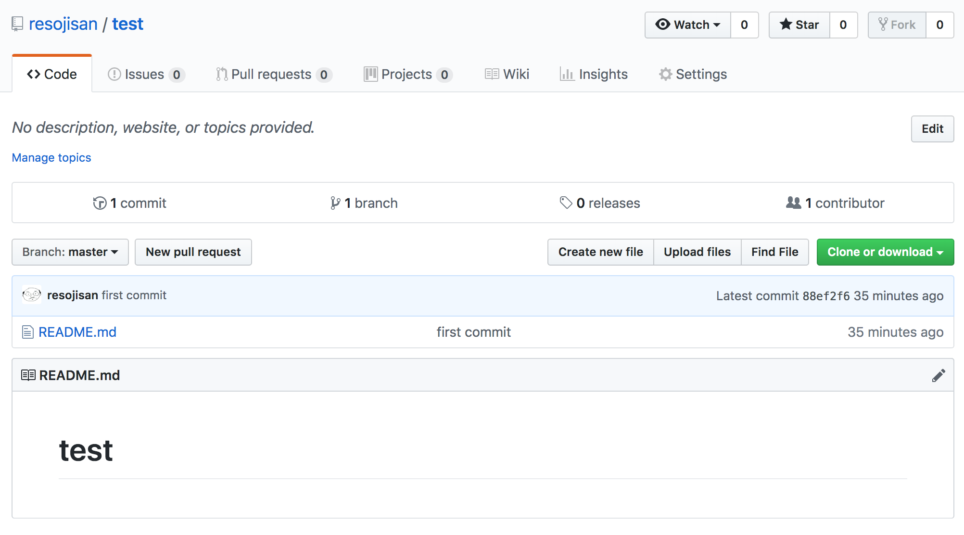The image size is (964, 535).
Task: Click the Manage topics link
Action: tap(51, 158)
